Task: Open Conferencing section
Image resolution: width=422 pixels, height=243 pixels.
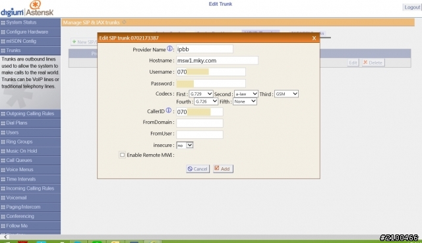Action: pos(30,216)
